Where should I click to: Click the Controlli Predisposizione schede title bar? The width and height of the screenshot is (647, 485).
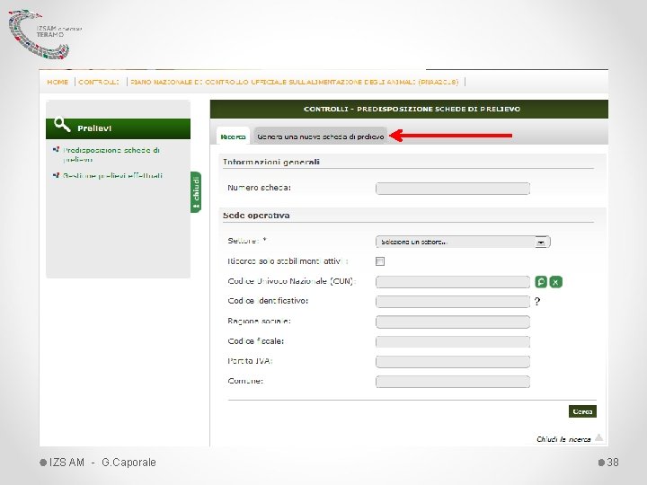(x=409, y=109)
